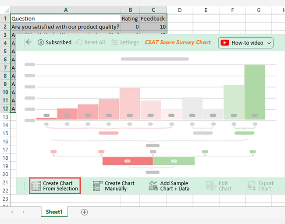285x224 pixels.
Task: Switch to the Sheet1 tab
Action: [x=54, y=212]
